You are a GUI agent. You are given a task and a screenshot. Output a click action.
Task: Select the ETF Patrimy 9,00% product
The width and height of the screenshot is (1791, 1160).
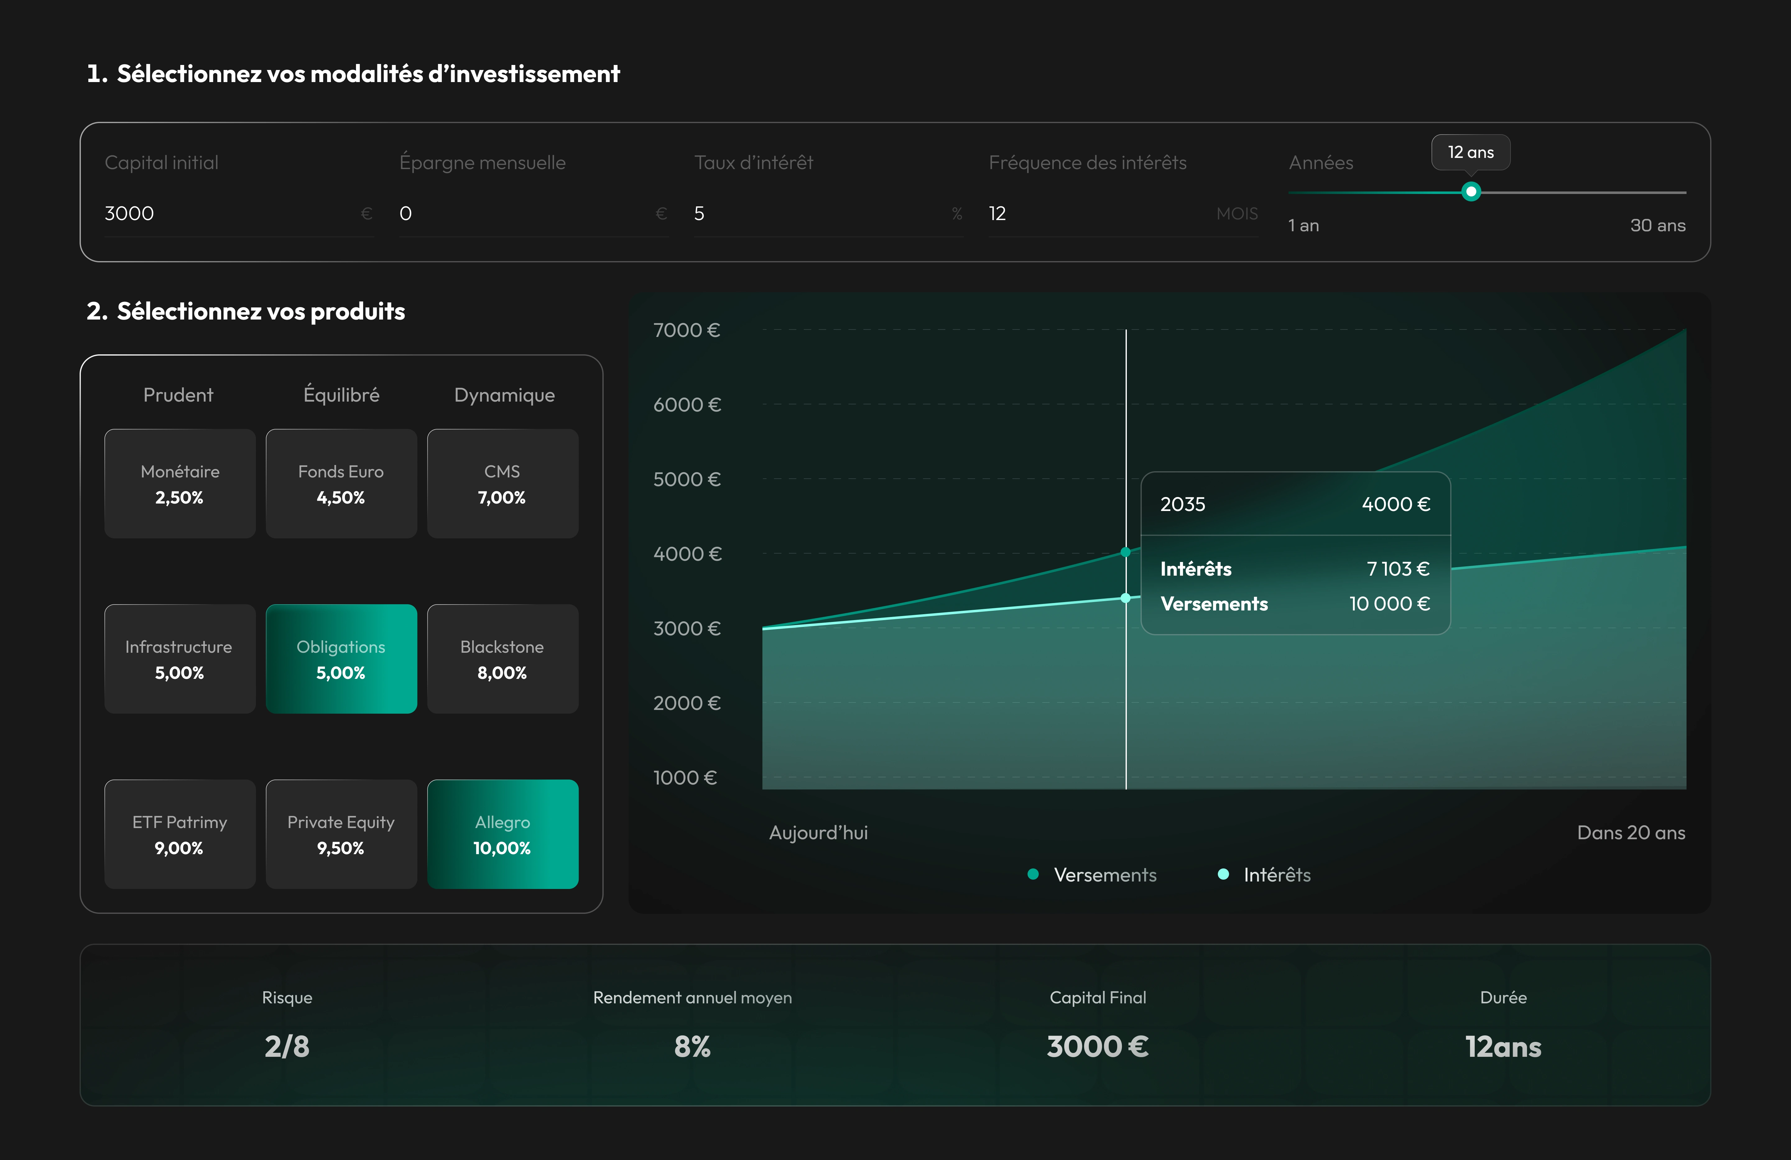pos(179,834)
